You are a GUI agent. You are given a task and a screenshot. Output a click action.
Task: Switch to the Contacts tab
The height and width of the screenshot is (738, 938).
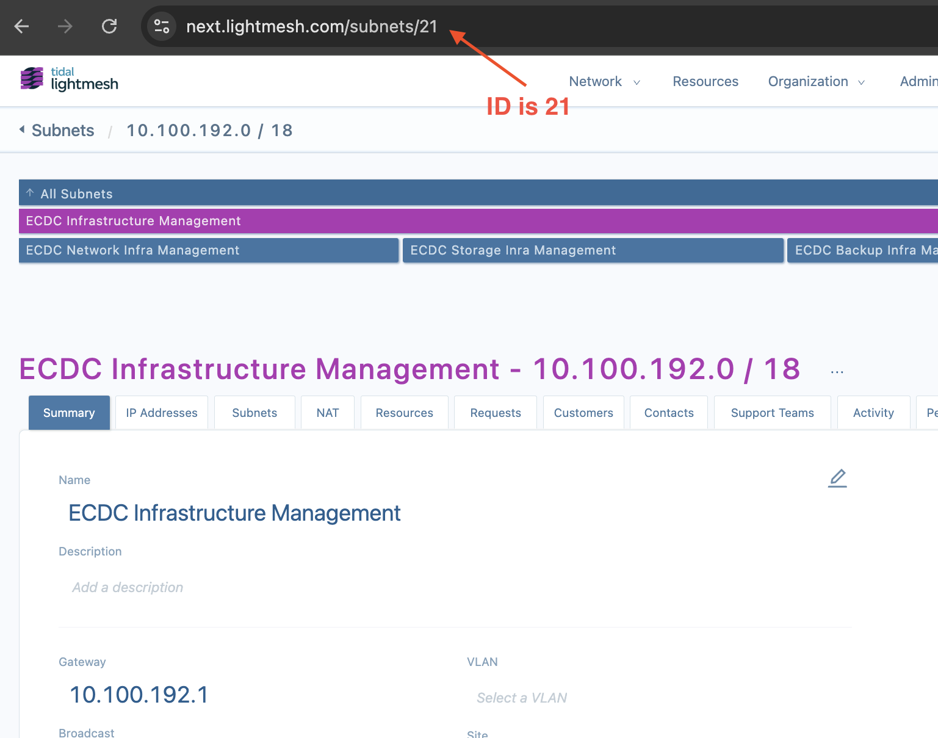coord(669,413)
